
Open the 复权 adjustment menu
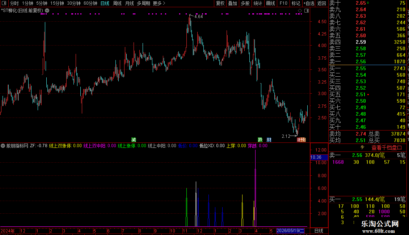220,3
